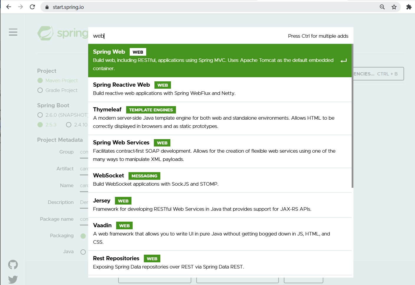Open the browser extensions menu
Image resolution: width=415 pixels, height=285 pixels.
point(409,7)
